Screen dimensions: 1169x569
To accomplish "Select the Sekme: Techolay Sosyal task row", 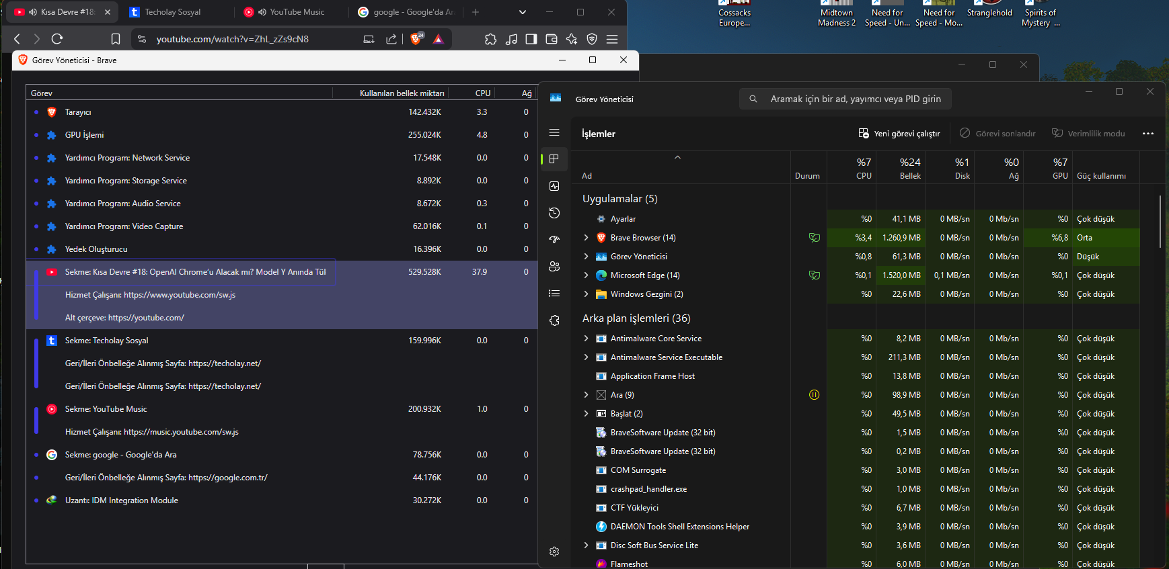I will pyautogui.click(x=282, y=341).
